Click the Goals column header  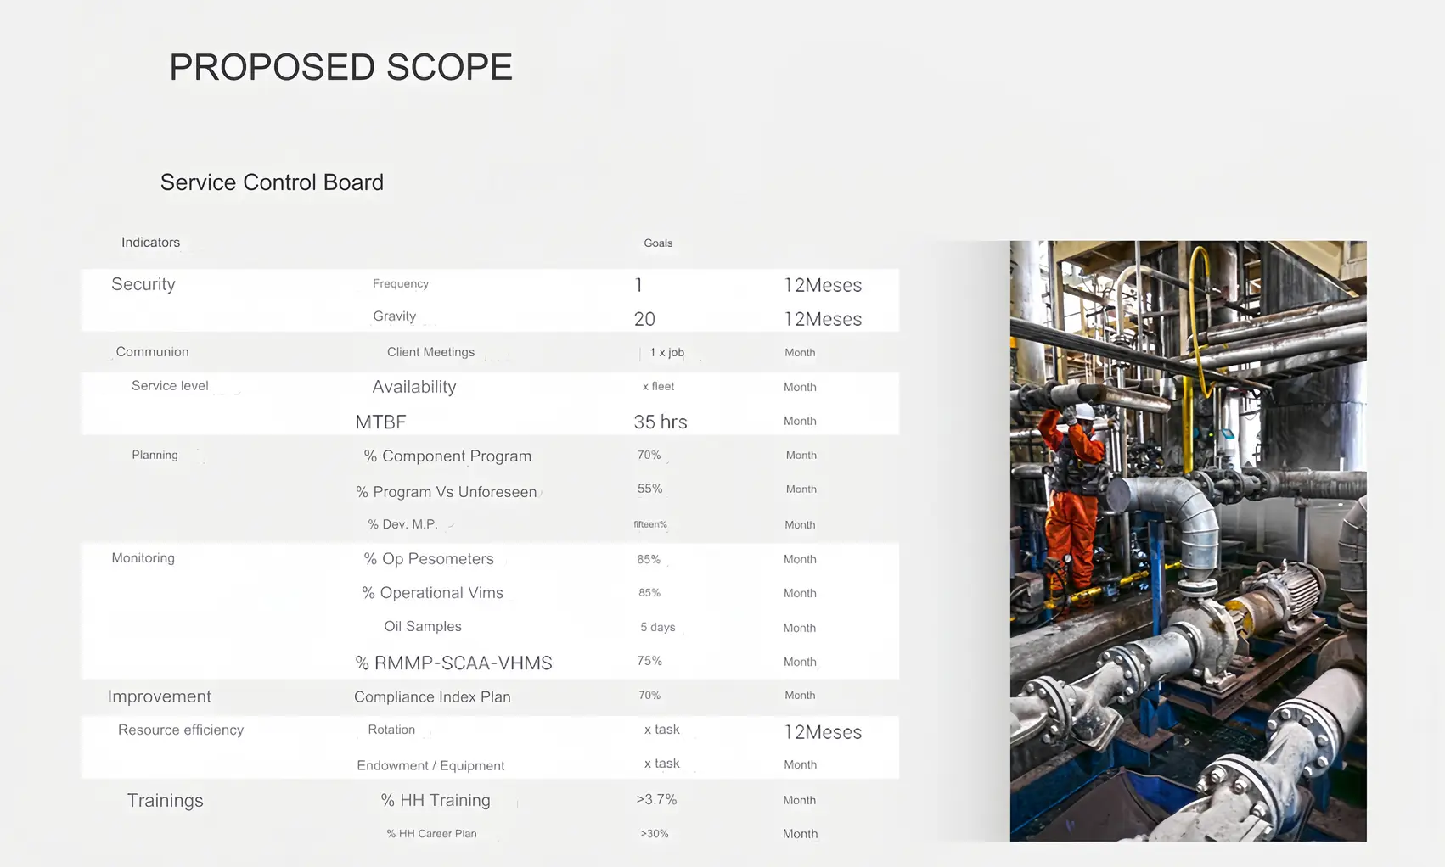pyautogui.click(x=658, y=243)
